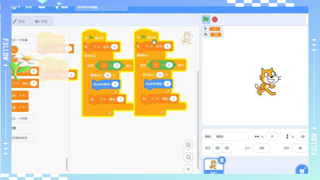320x180 pixels.
Task: Open the Y variable dropdown in left script
Action: [x=97, y=47]
